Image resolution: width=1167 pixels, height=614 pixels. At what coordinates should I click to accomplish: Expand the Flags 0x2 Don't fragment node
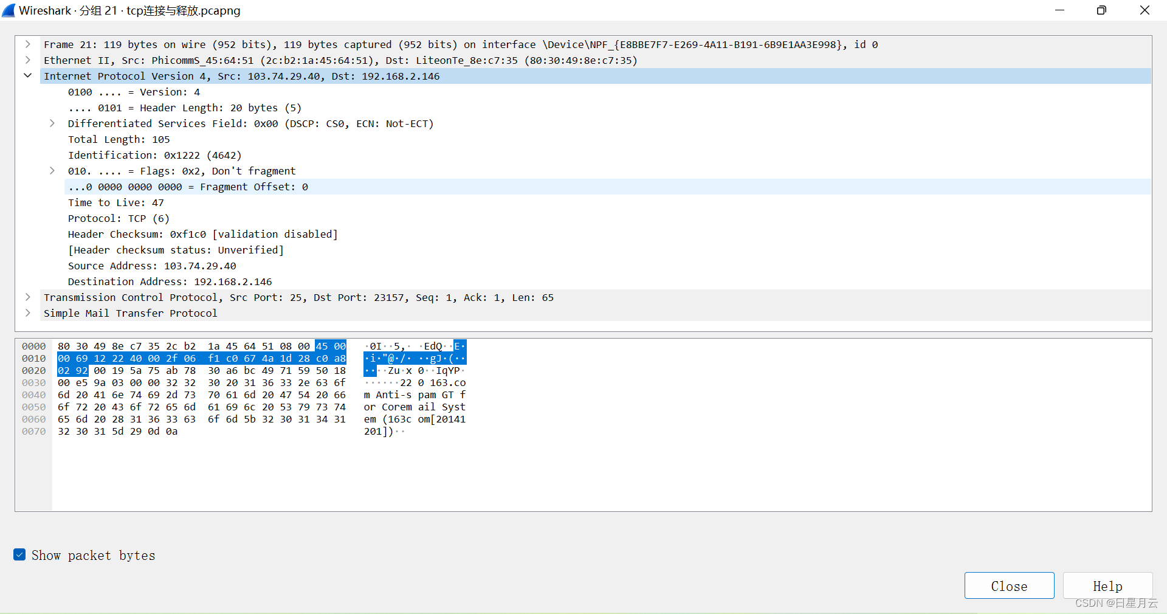point(52,171)
